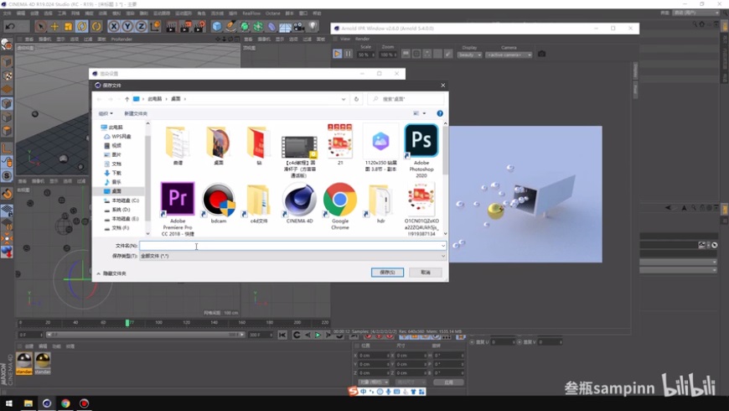
Task: Open the hdr folder in file dialog
Action: coord(380,203)
